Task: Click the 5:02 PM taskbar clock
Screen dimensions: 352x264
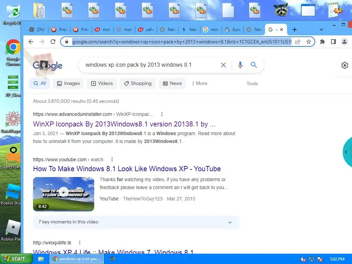Action: (337, 259)
